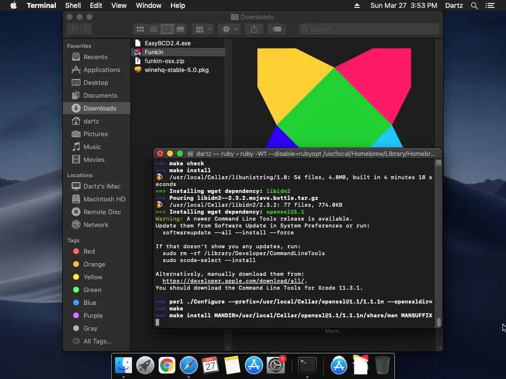Click the developer.apple.com download link in Terminal

[x=233, y=281]
